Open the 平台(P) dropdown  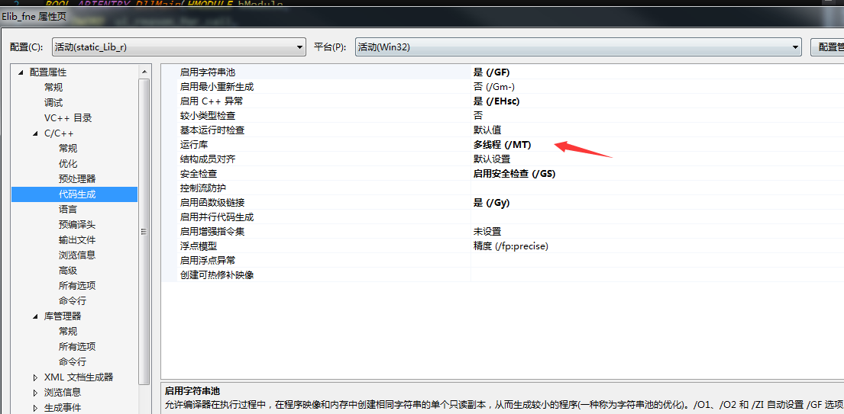(579, 47)
